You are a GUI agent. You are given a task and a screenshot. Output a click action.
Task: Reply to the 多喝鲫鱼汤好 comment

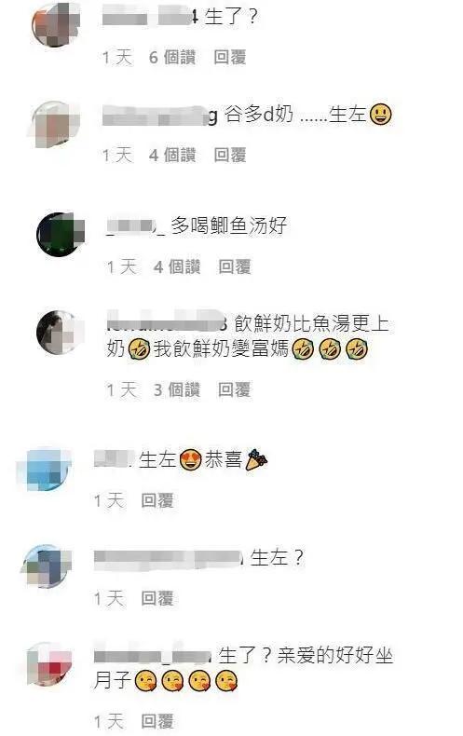point(235,267)
